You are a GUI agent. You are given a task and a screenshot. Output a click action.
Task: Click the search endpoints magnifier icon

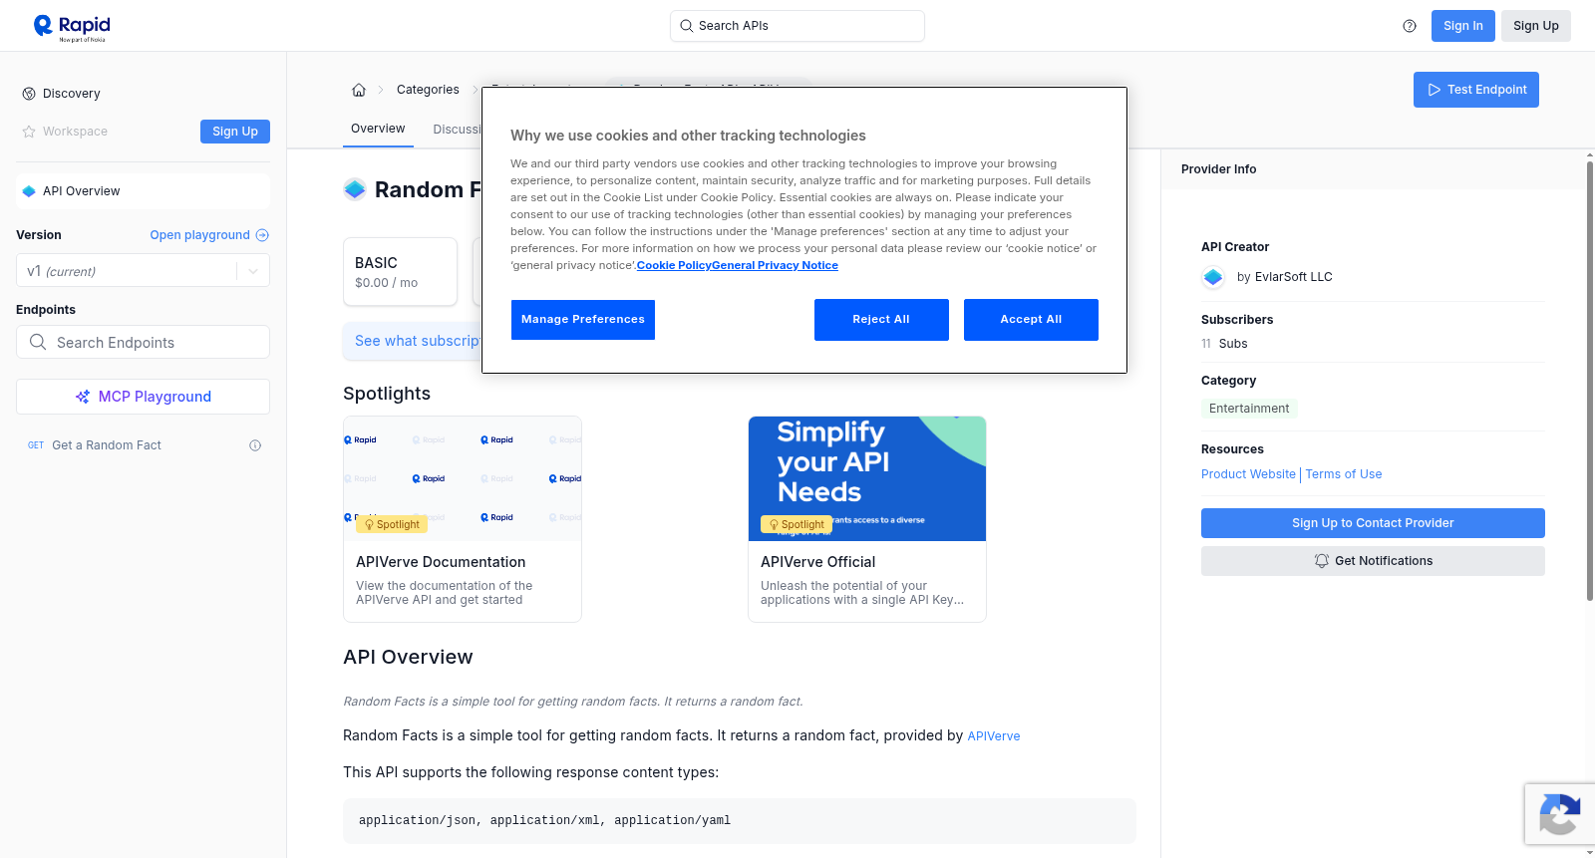[x=38, y=342]
